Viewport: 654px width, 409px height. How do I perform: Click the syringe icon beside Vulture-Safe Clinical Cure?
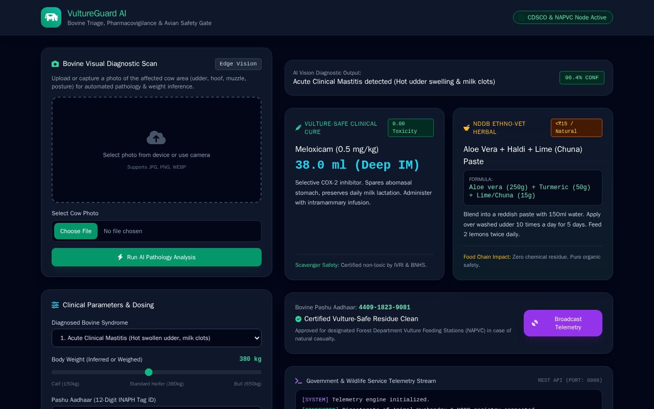tap(298, 128)
